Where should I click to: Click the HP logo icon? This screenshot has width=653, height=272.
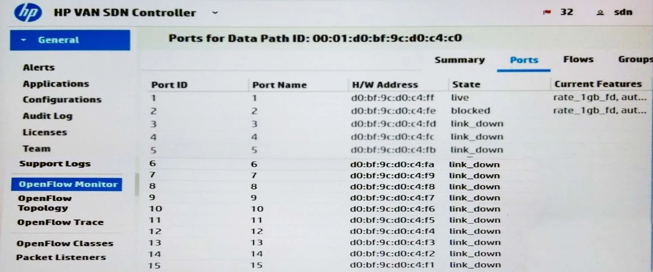tap(28, 13)
